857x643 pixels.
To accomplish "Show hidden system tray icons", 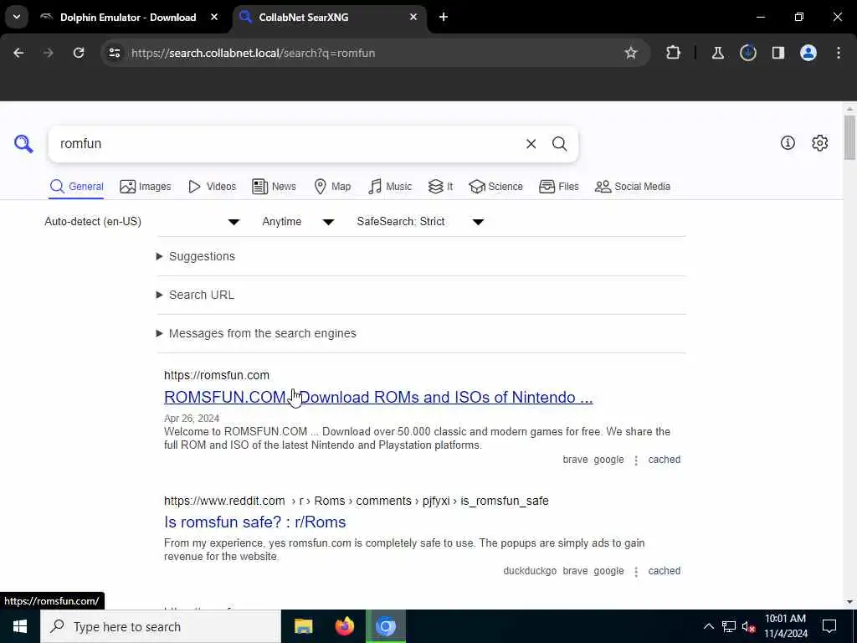I will (708, 626).
